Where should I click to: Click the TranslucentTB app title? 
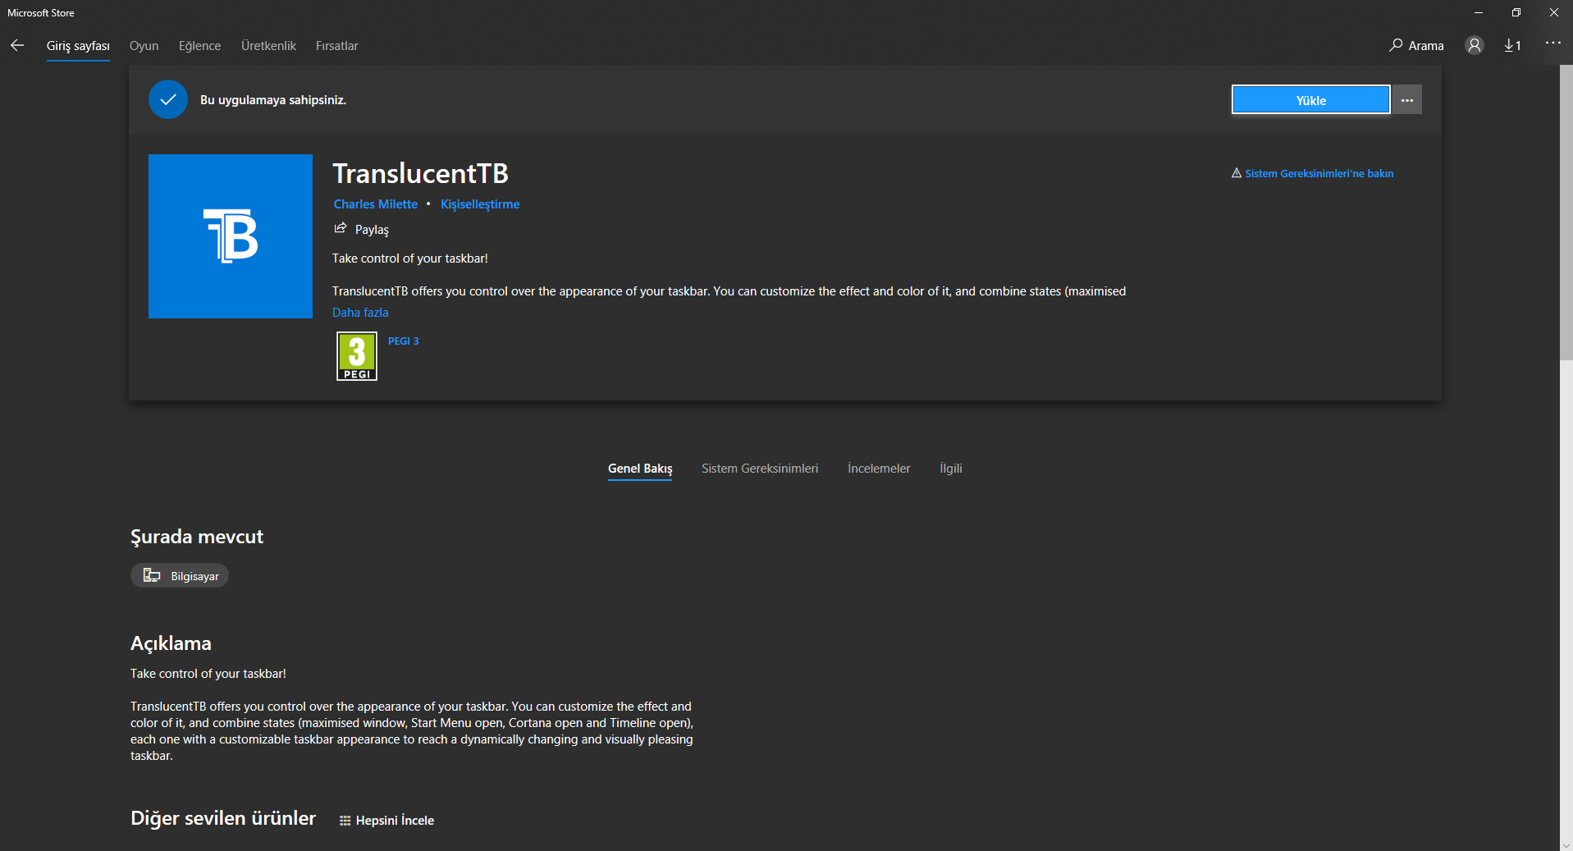pos(420,173)
